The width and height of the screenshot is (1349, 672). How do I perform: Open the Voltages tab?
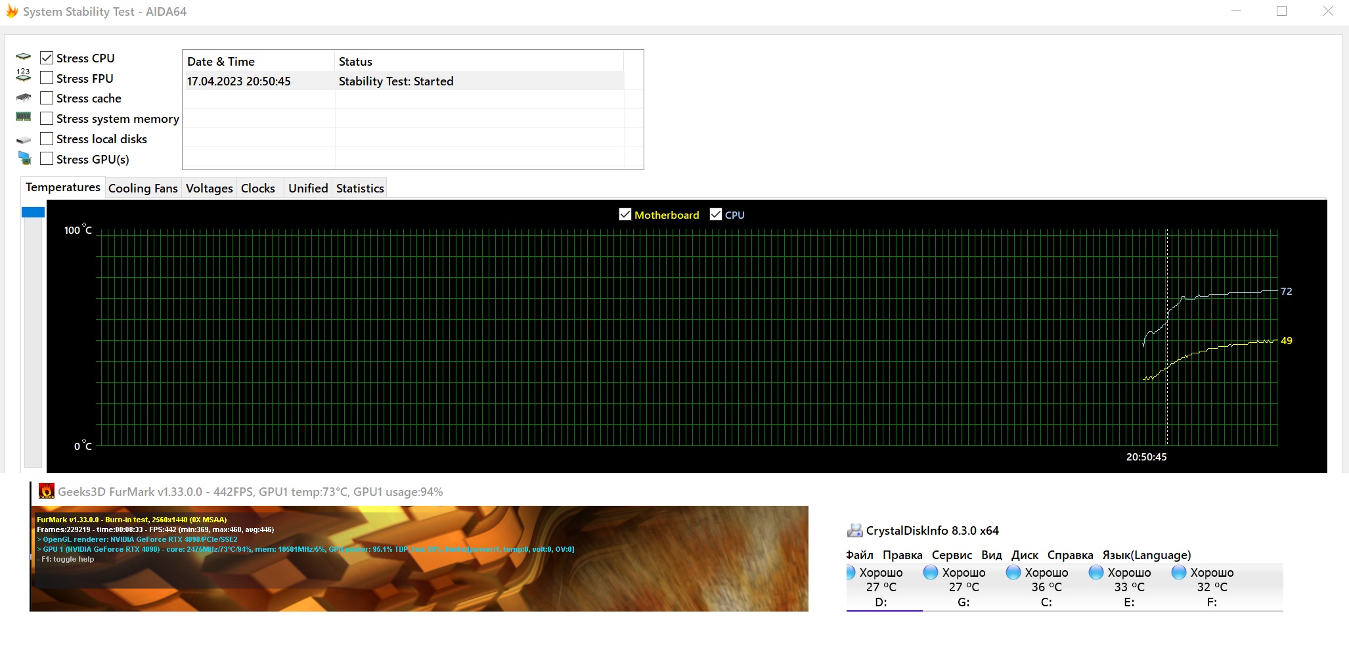coord(210,189)
